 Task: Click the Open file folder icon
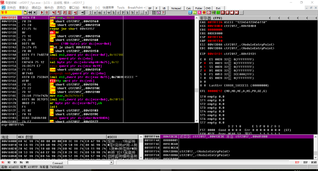click(x=24, y=13)
